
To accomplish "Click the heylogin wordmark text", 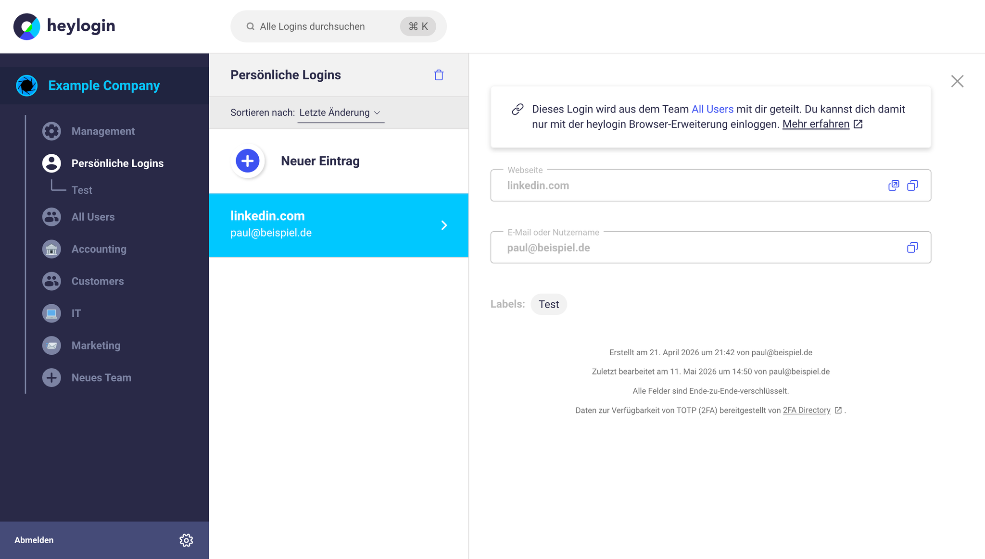I will pos(81,26).
